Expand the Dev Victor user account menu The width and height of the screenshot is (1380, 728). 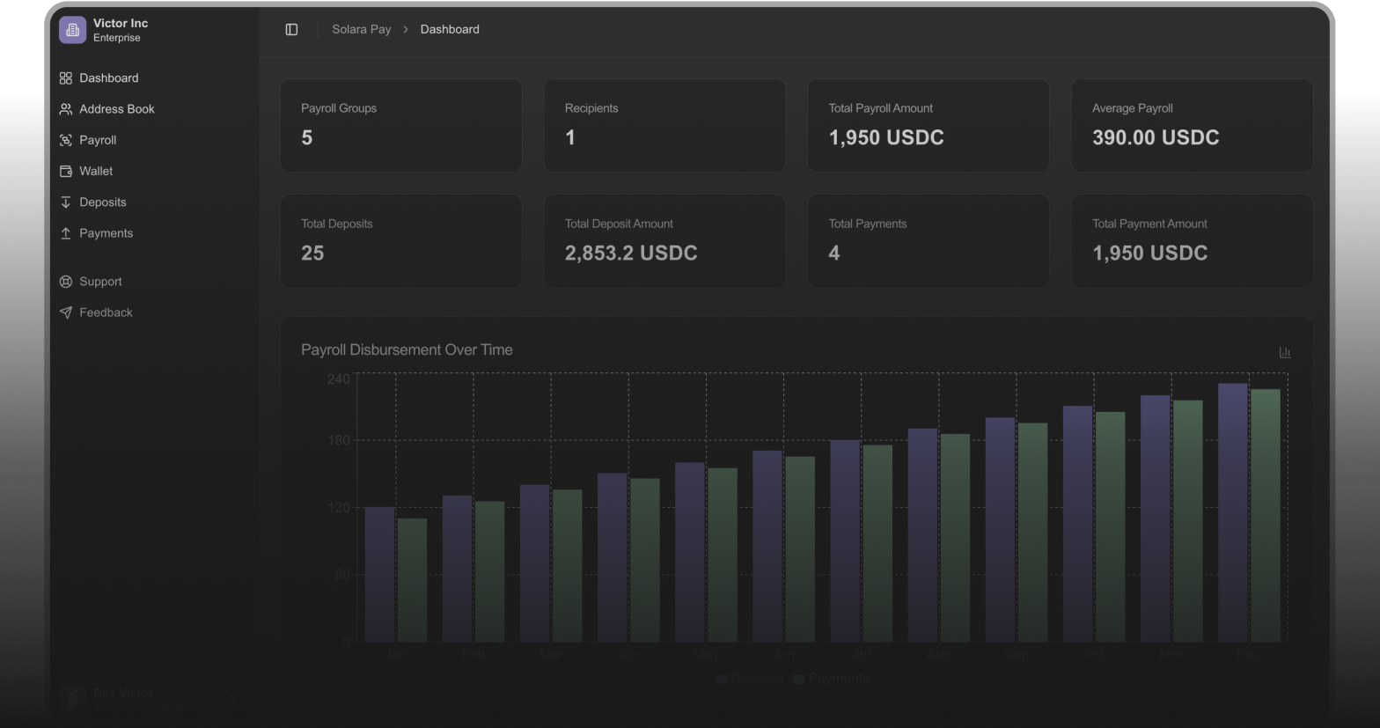click(145, 699)
